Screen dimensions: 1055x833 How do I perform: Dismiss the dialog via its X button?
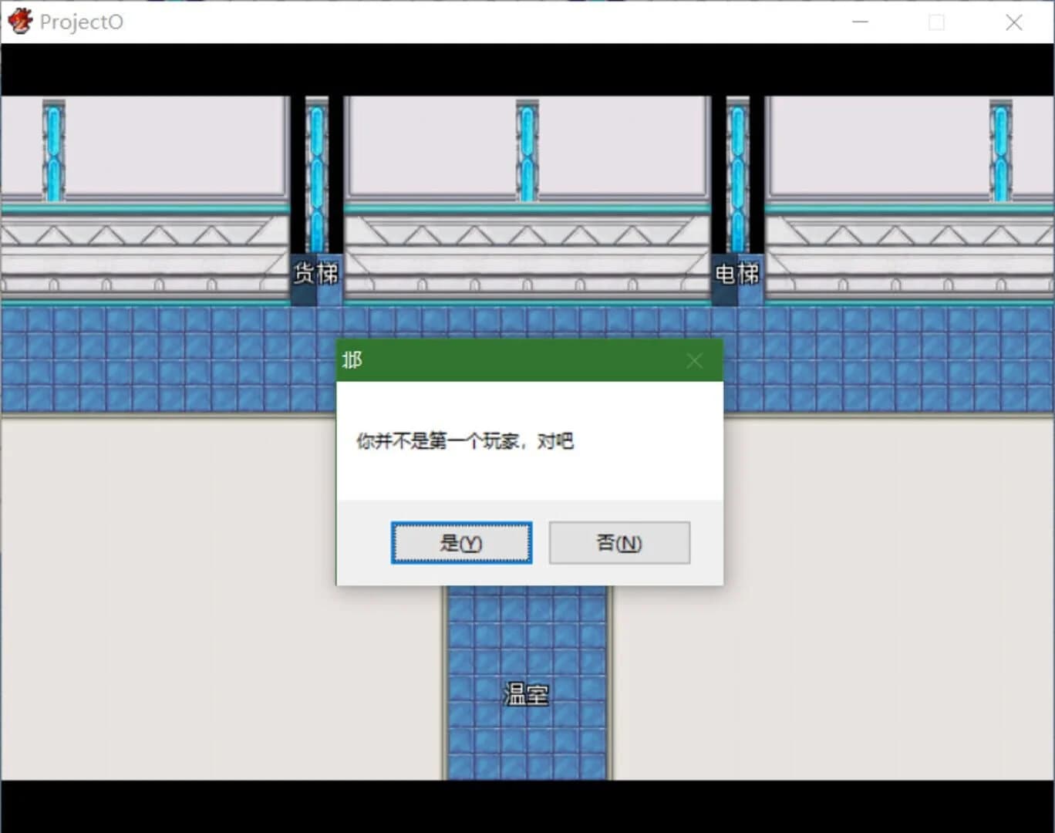[694, 360]
